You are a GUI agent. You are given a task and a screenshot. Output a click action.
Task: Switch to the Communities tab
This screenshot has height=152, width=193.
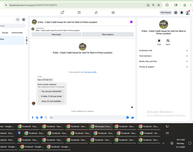tap(17, 33)
